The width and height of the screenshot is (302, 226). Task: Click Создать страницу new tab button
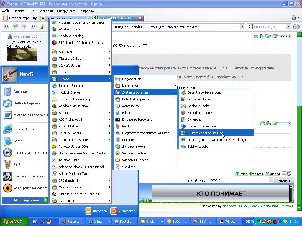coord(20,18)
